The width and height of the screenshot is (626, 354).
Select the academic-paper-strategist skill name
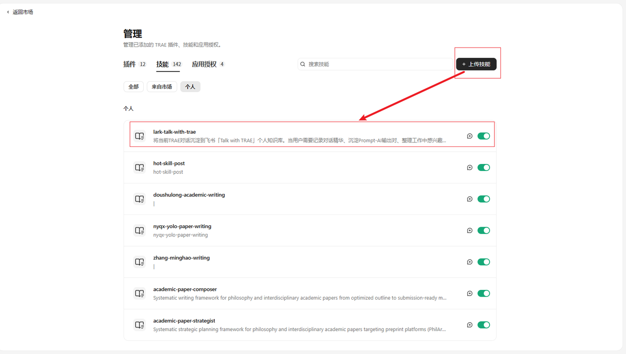click(x=184, y=320)
